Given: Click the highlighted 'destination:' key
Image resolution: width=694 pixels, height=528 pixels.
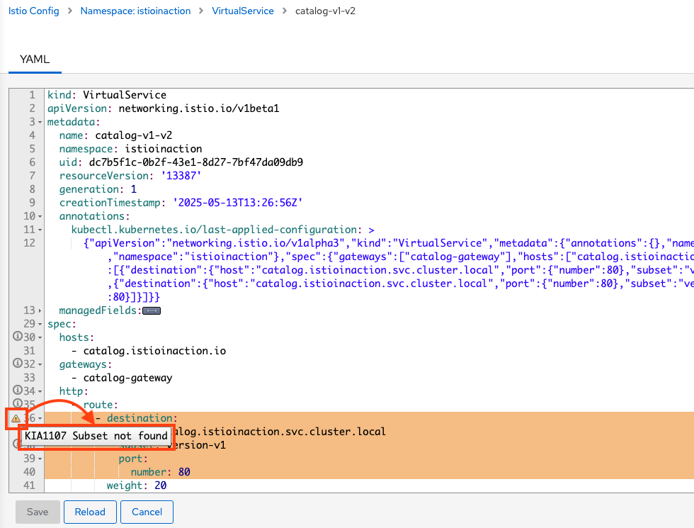Looking at the screenshot, I should 142,418.
